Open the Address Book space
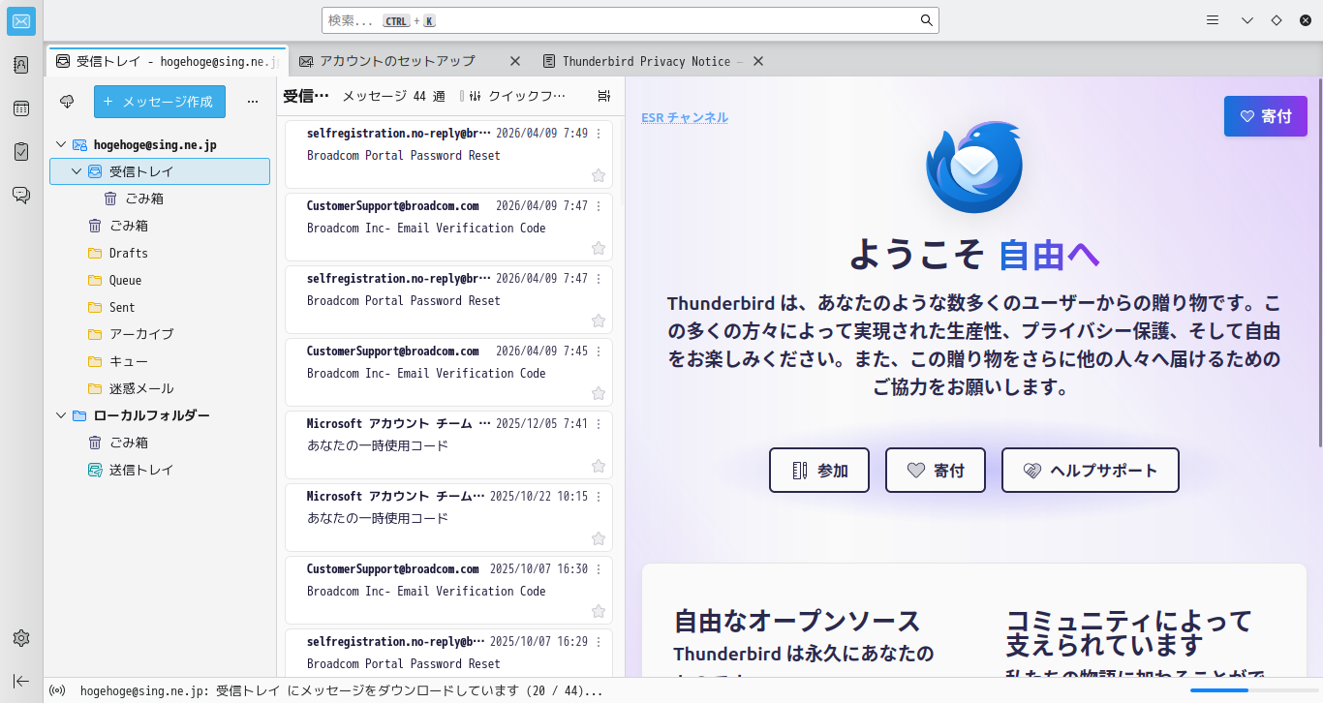Screen dimensions: 1323x703 pos(21,65)
